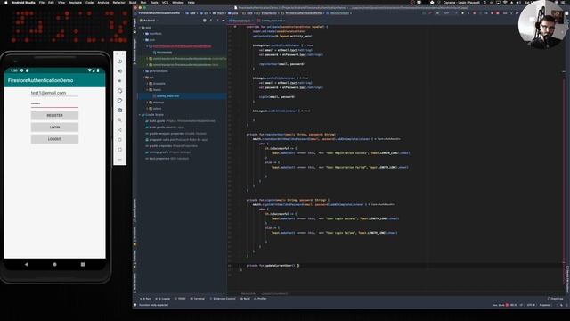Click the password field in emulator
Viewport: 570px width, 321px height.
tap(54, 104)
